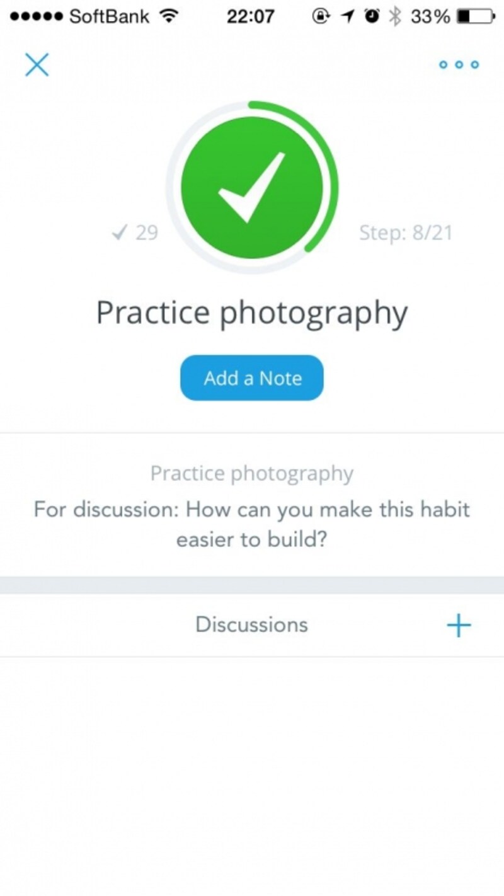Image resolution: width=504 pixels, height=896 pixels.
Task: Tap the Bluetooth icon in status bar
Action: point(395,16)
